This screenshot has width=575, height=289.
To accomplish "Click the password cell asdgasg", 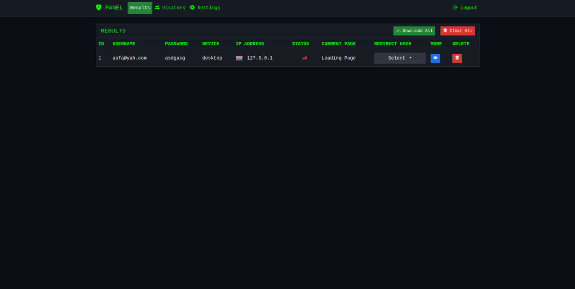I will (175, 58).
